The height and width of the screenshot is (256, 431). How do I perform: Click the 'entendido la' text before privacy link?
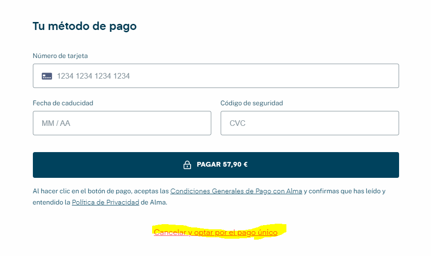click(x=51, y=203)
